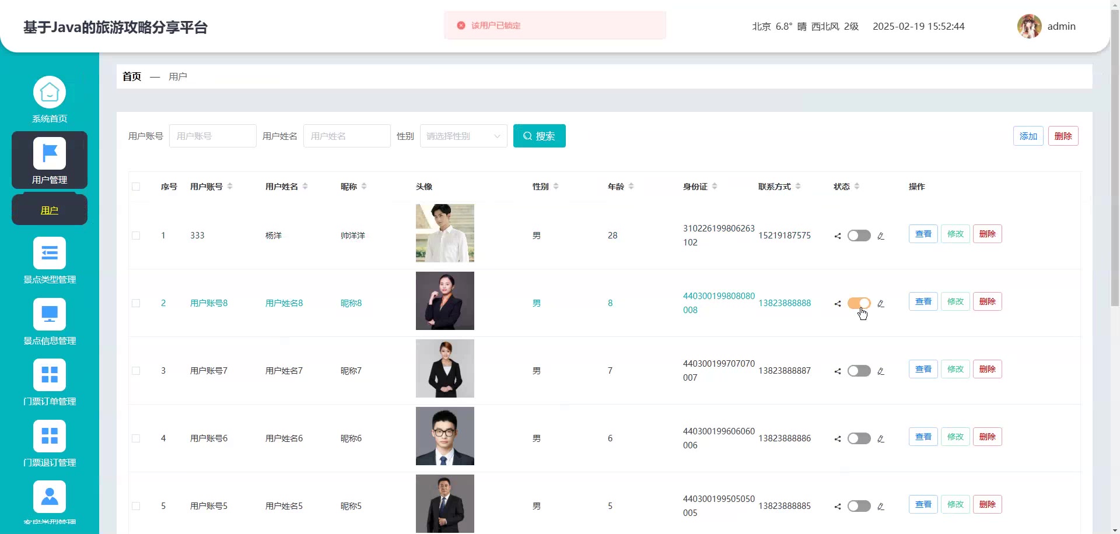Viewport: 1120px width, 534px height.
Task: Click 杨洋's avatar thumbnail
Action: click(x=445, y=233)
